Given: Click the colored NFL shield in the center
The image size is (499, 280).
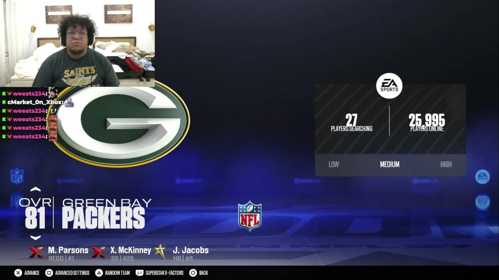Looking at the screenshot, I should tap(250, 216).
